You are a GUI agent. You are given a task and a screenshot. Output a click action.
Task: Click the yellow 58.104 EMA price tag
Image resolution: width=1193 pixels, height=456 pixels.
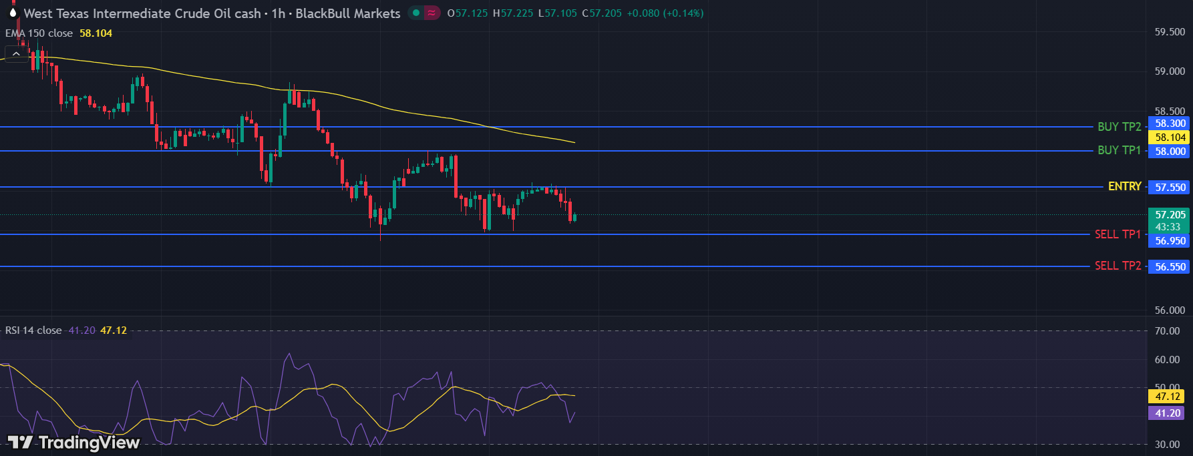click(1170, 138)
